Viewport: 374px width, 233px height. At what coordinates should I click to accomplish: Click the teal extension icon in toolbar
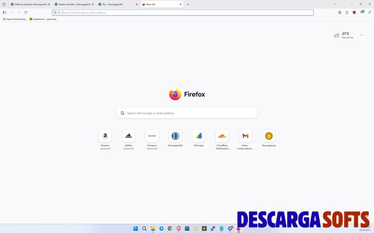click(x=362, y=12)
